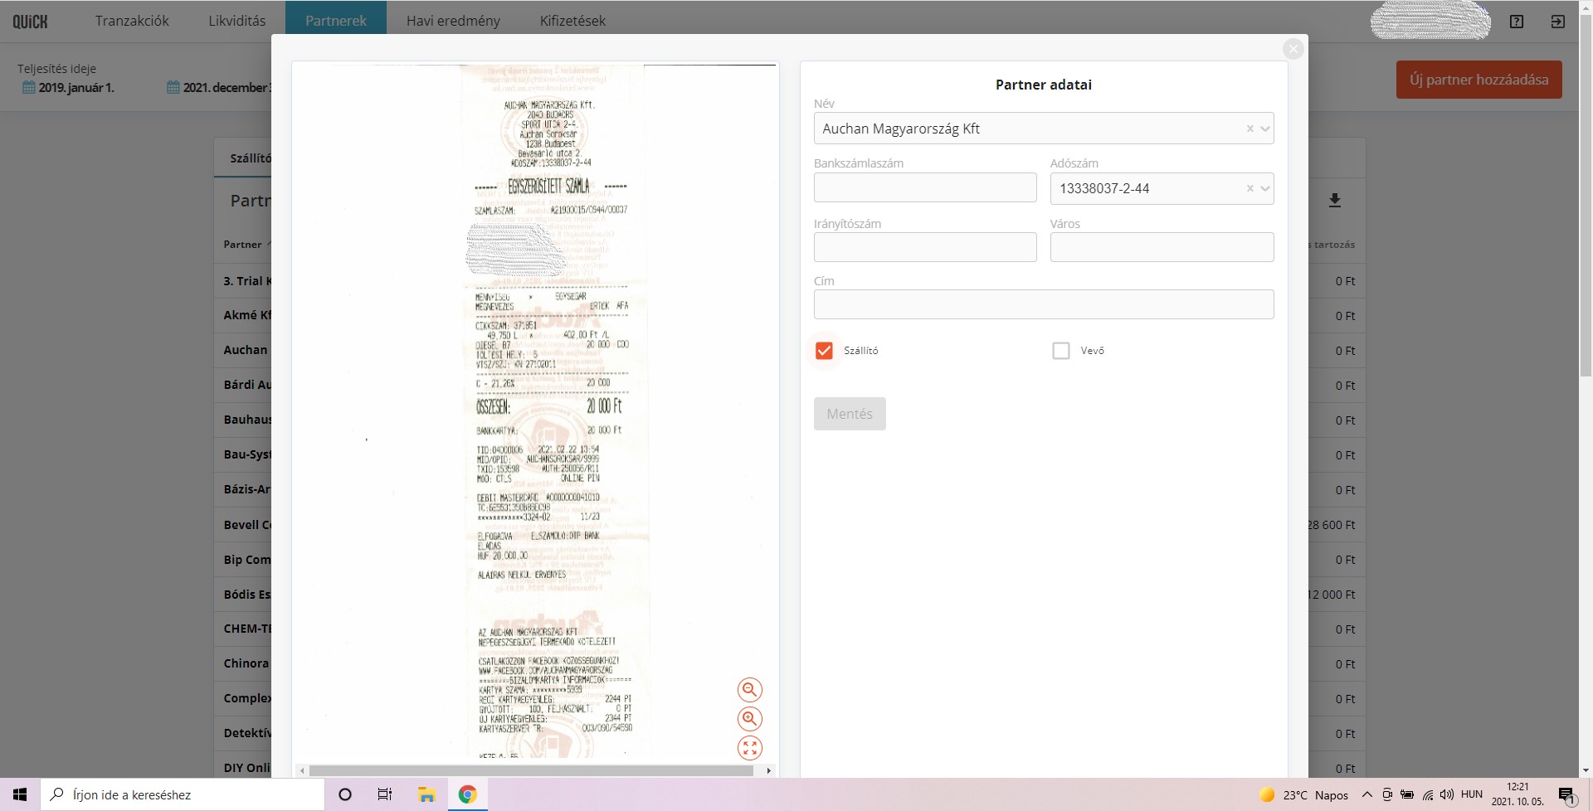Open the Kifizetések tab
This screenshot has width=1593, height=811.
(x=572, y=21)
